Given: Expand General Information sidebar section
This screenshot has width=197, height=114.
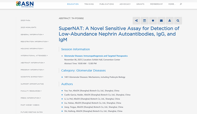Looking at the screenshot, I should pos(32,34).
